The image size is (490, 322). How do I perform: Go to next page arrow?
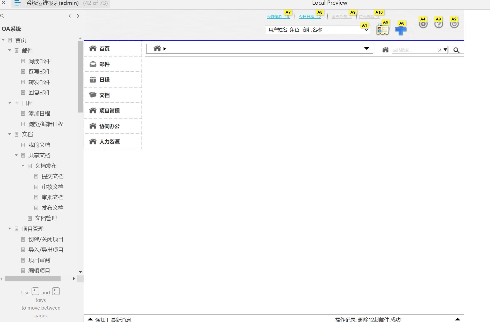[x=78, y=16]
